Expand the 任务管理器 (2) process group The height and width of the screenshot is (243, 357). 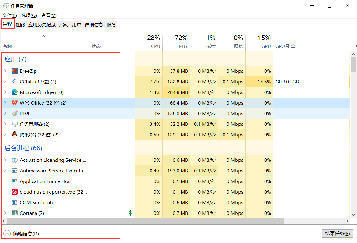coord(5,124)
